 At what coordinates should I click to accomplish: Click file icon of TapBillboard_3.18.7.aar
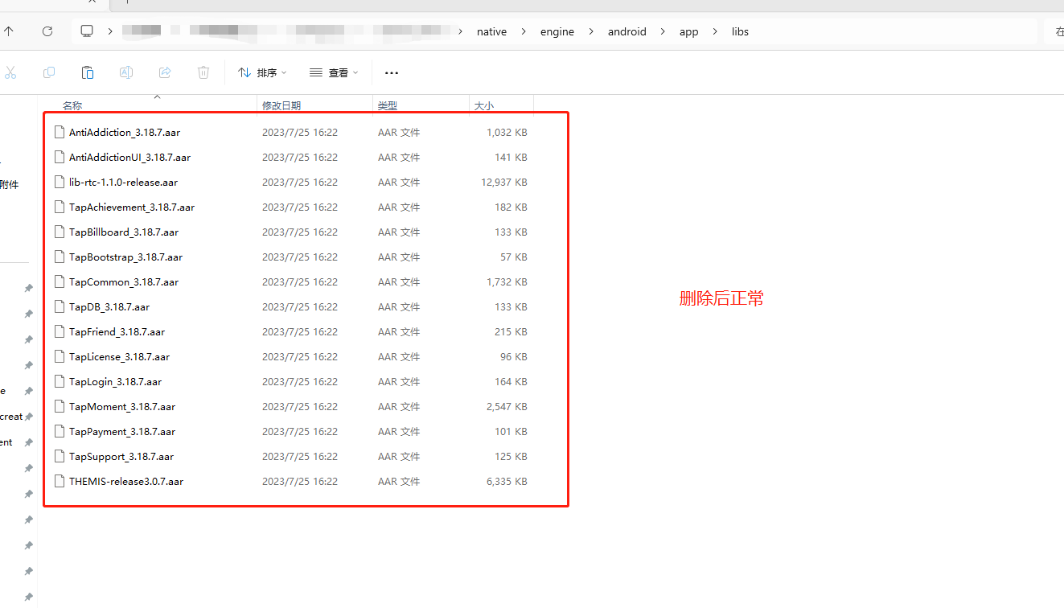coord(59,232)
